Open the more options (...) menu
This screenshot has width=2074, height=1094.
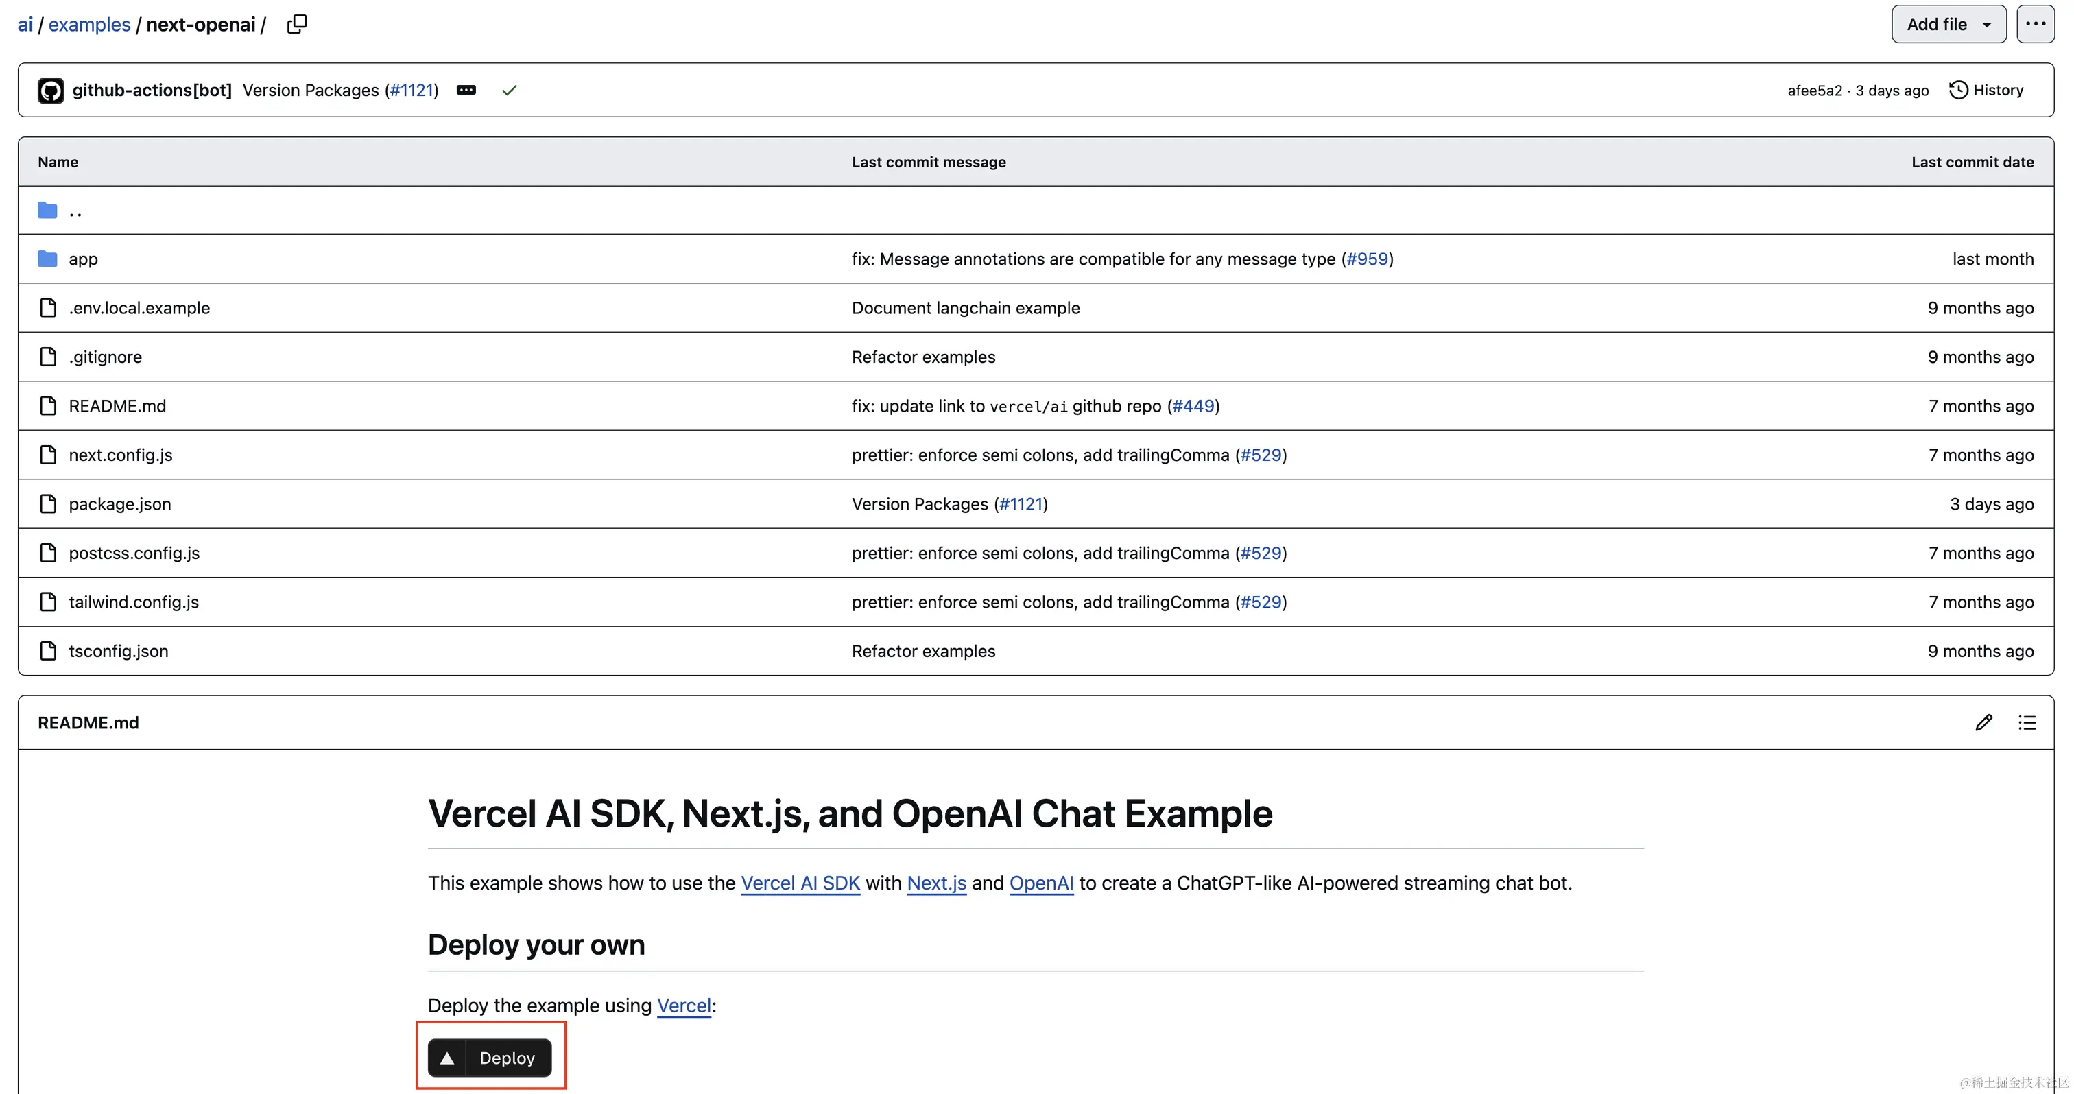tap(2036, 24)
